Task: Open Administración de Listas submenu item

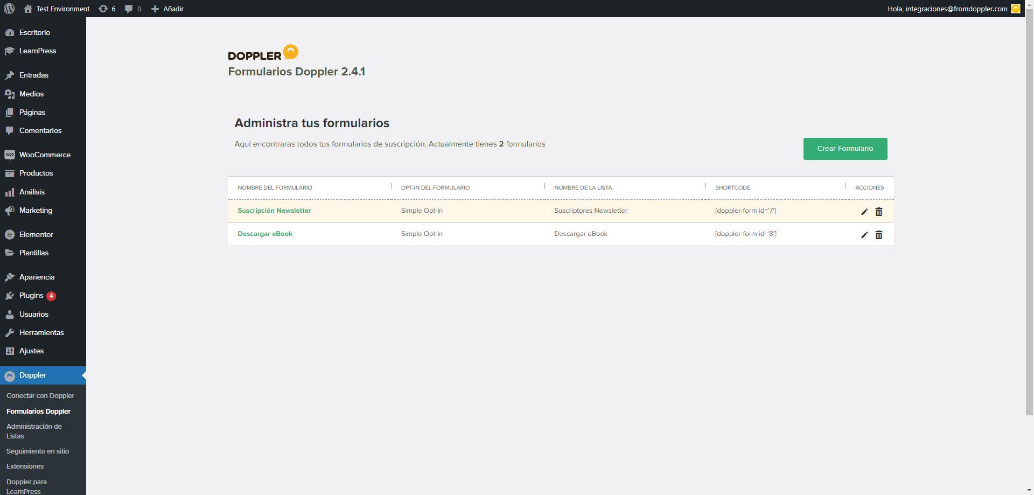Action: [x=34, y=431]
